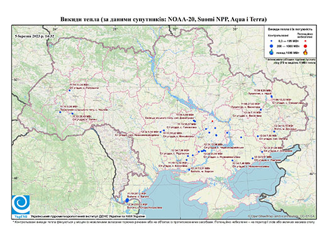Click the footnote text below the map
The width and height of the screenshot is (327, 231).
[163, 222]
